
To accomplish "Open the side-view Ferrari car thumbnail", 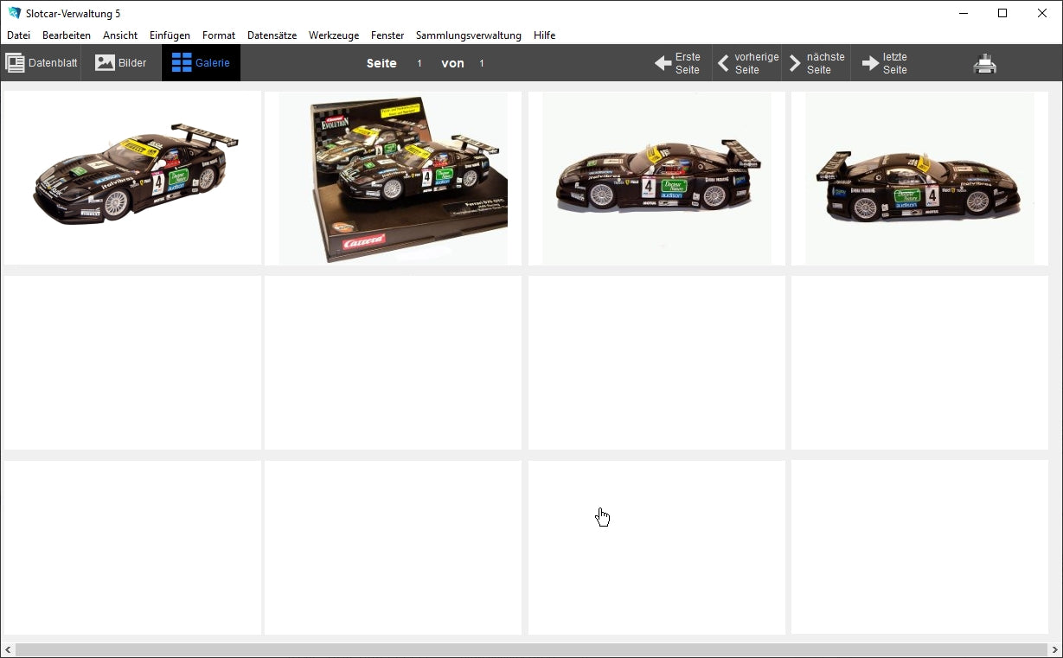I will pyautogui.click(x=656, y=177).
